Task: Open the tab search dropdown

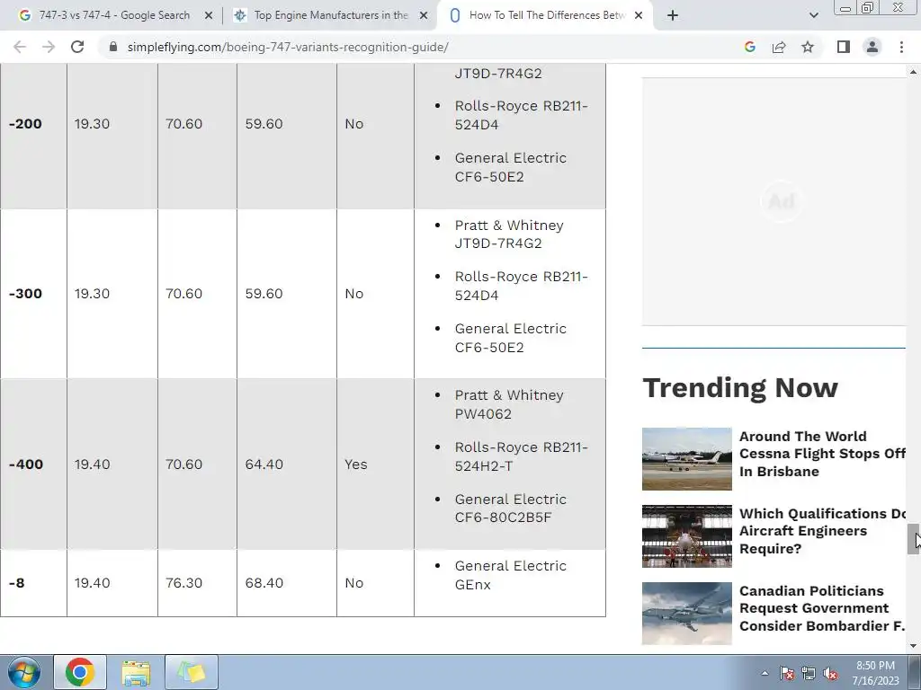Action: pyautogui.click(x=813, y=16)
